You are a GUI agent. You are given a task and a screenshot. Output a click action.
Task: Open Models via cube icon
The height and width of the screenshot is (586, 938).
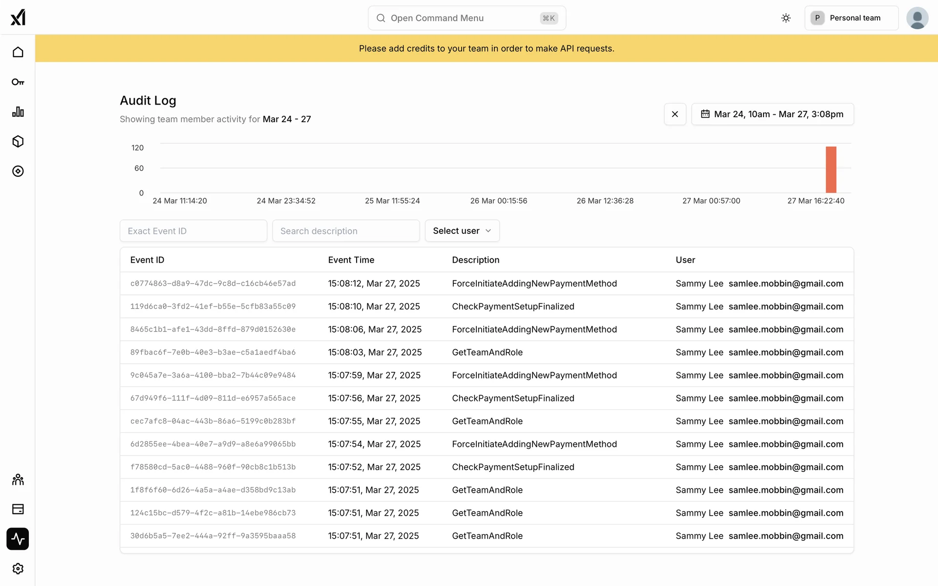click(x=18, y=142)
